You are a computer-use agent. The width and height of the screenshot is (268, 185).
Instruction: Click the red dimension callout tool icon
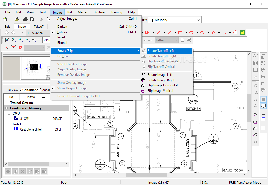pos(148,32)
